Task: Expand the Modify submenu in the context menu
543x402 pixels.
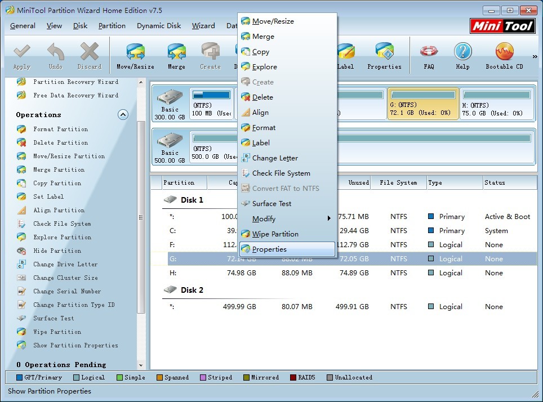Action: pos(265,218)
